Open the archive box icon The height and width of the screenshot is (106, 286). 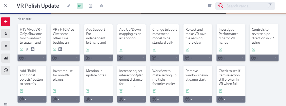(x=210, y=6)
